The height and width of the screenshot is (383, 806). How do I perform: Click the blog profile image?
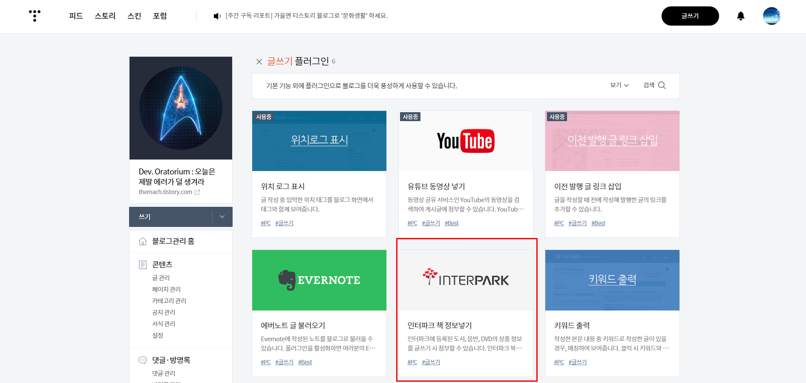[181, 108]
